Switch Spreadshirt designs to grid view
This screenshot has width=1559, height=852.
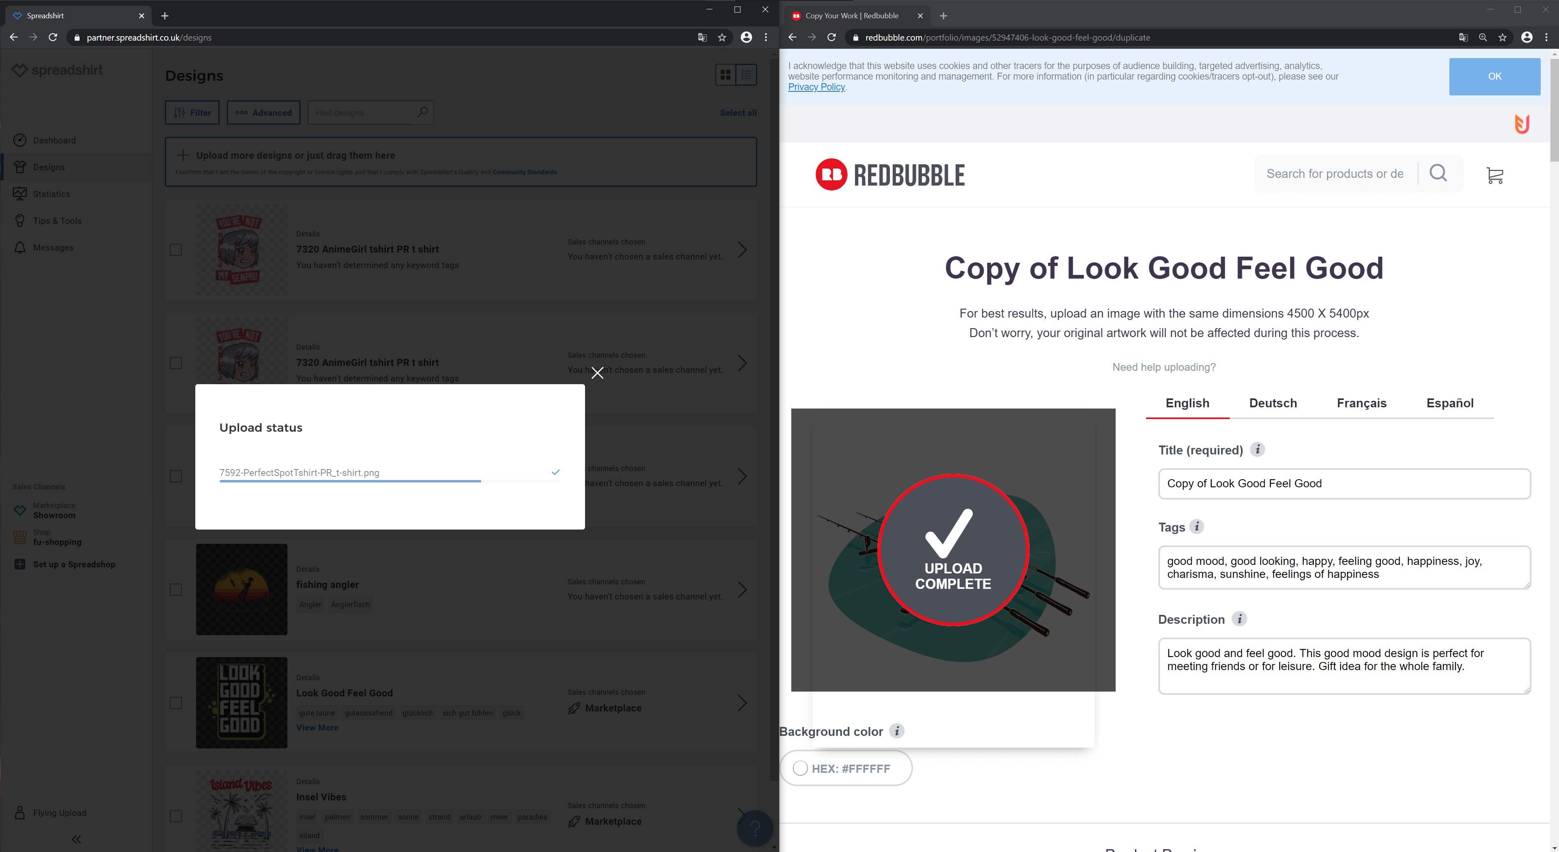[725, 75]
